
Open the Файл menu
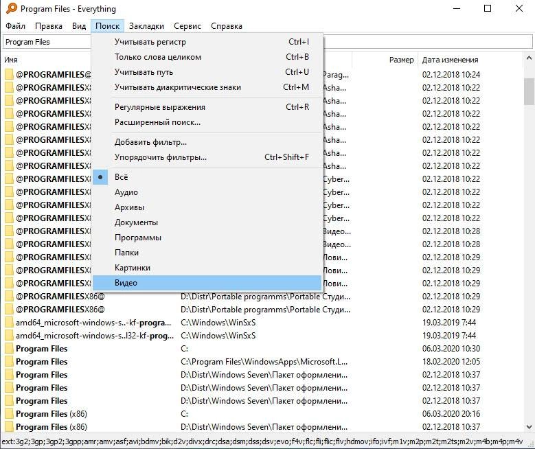click(15, 26)
